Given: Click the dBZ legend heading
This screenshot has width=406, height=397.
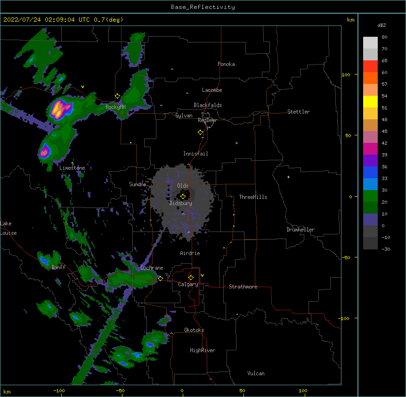Looking at the screenshot, I should (x=382, y=25).
